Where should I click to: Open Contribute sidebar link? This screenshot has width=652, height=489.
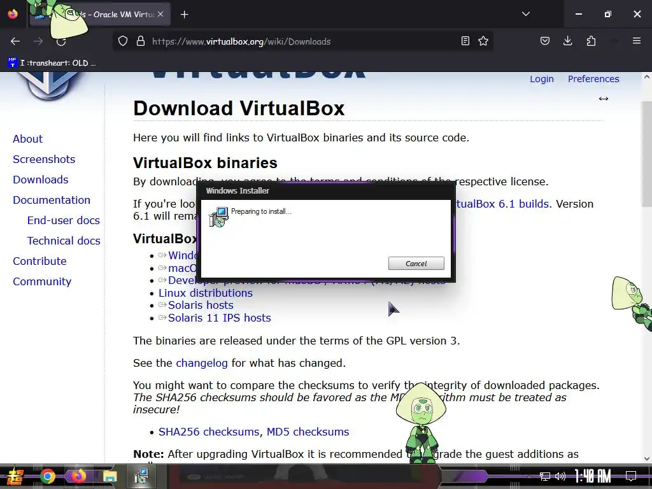[x=39, y=261]
